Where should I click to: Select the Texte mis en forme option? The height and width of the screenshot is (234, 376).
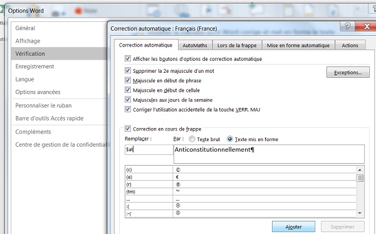pyautogui.click(x=230, y=139)
